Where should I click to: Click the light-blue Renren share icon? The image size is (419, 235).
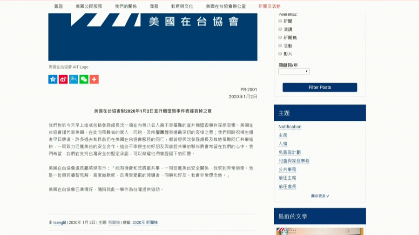coord(74,79)
